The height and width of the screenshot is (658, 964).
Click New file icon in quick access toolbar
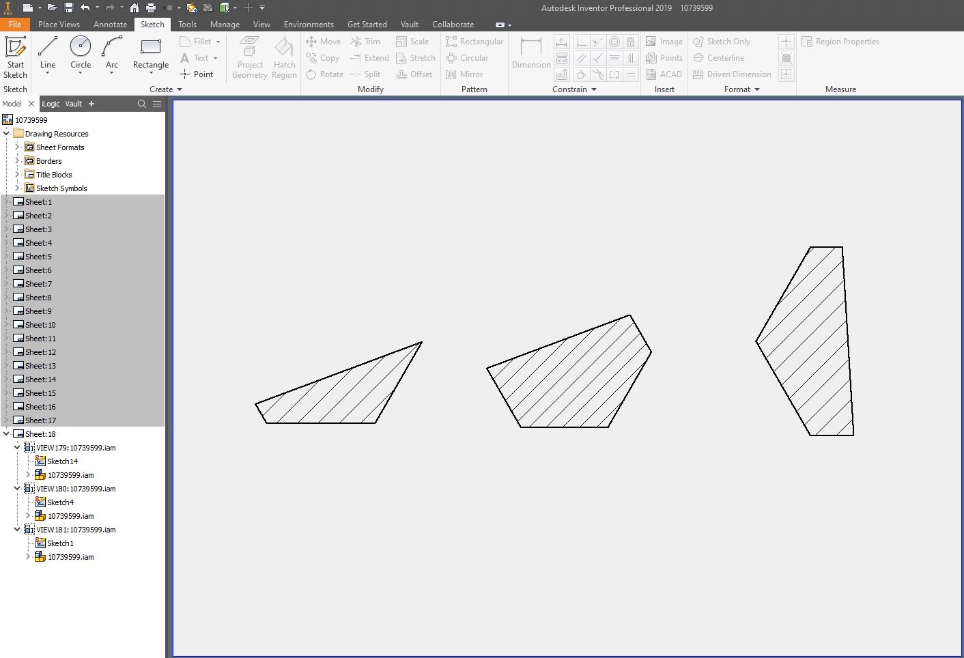[x=28, y=8]
